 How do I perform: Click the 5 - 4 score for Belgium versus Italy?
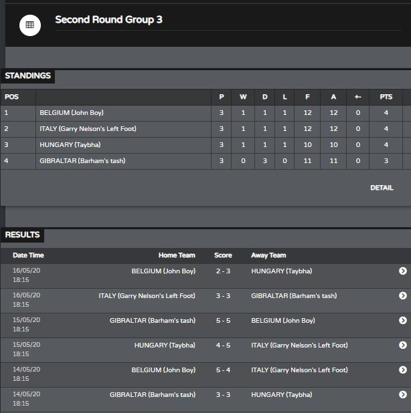[223, 370]
